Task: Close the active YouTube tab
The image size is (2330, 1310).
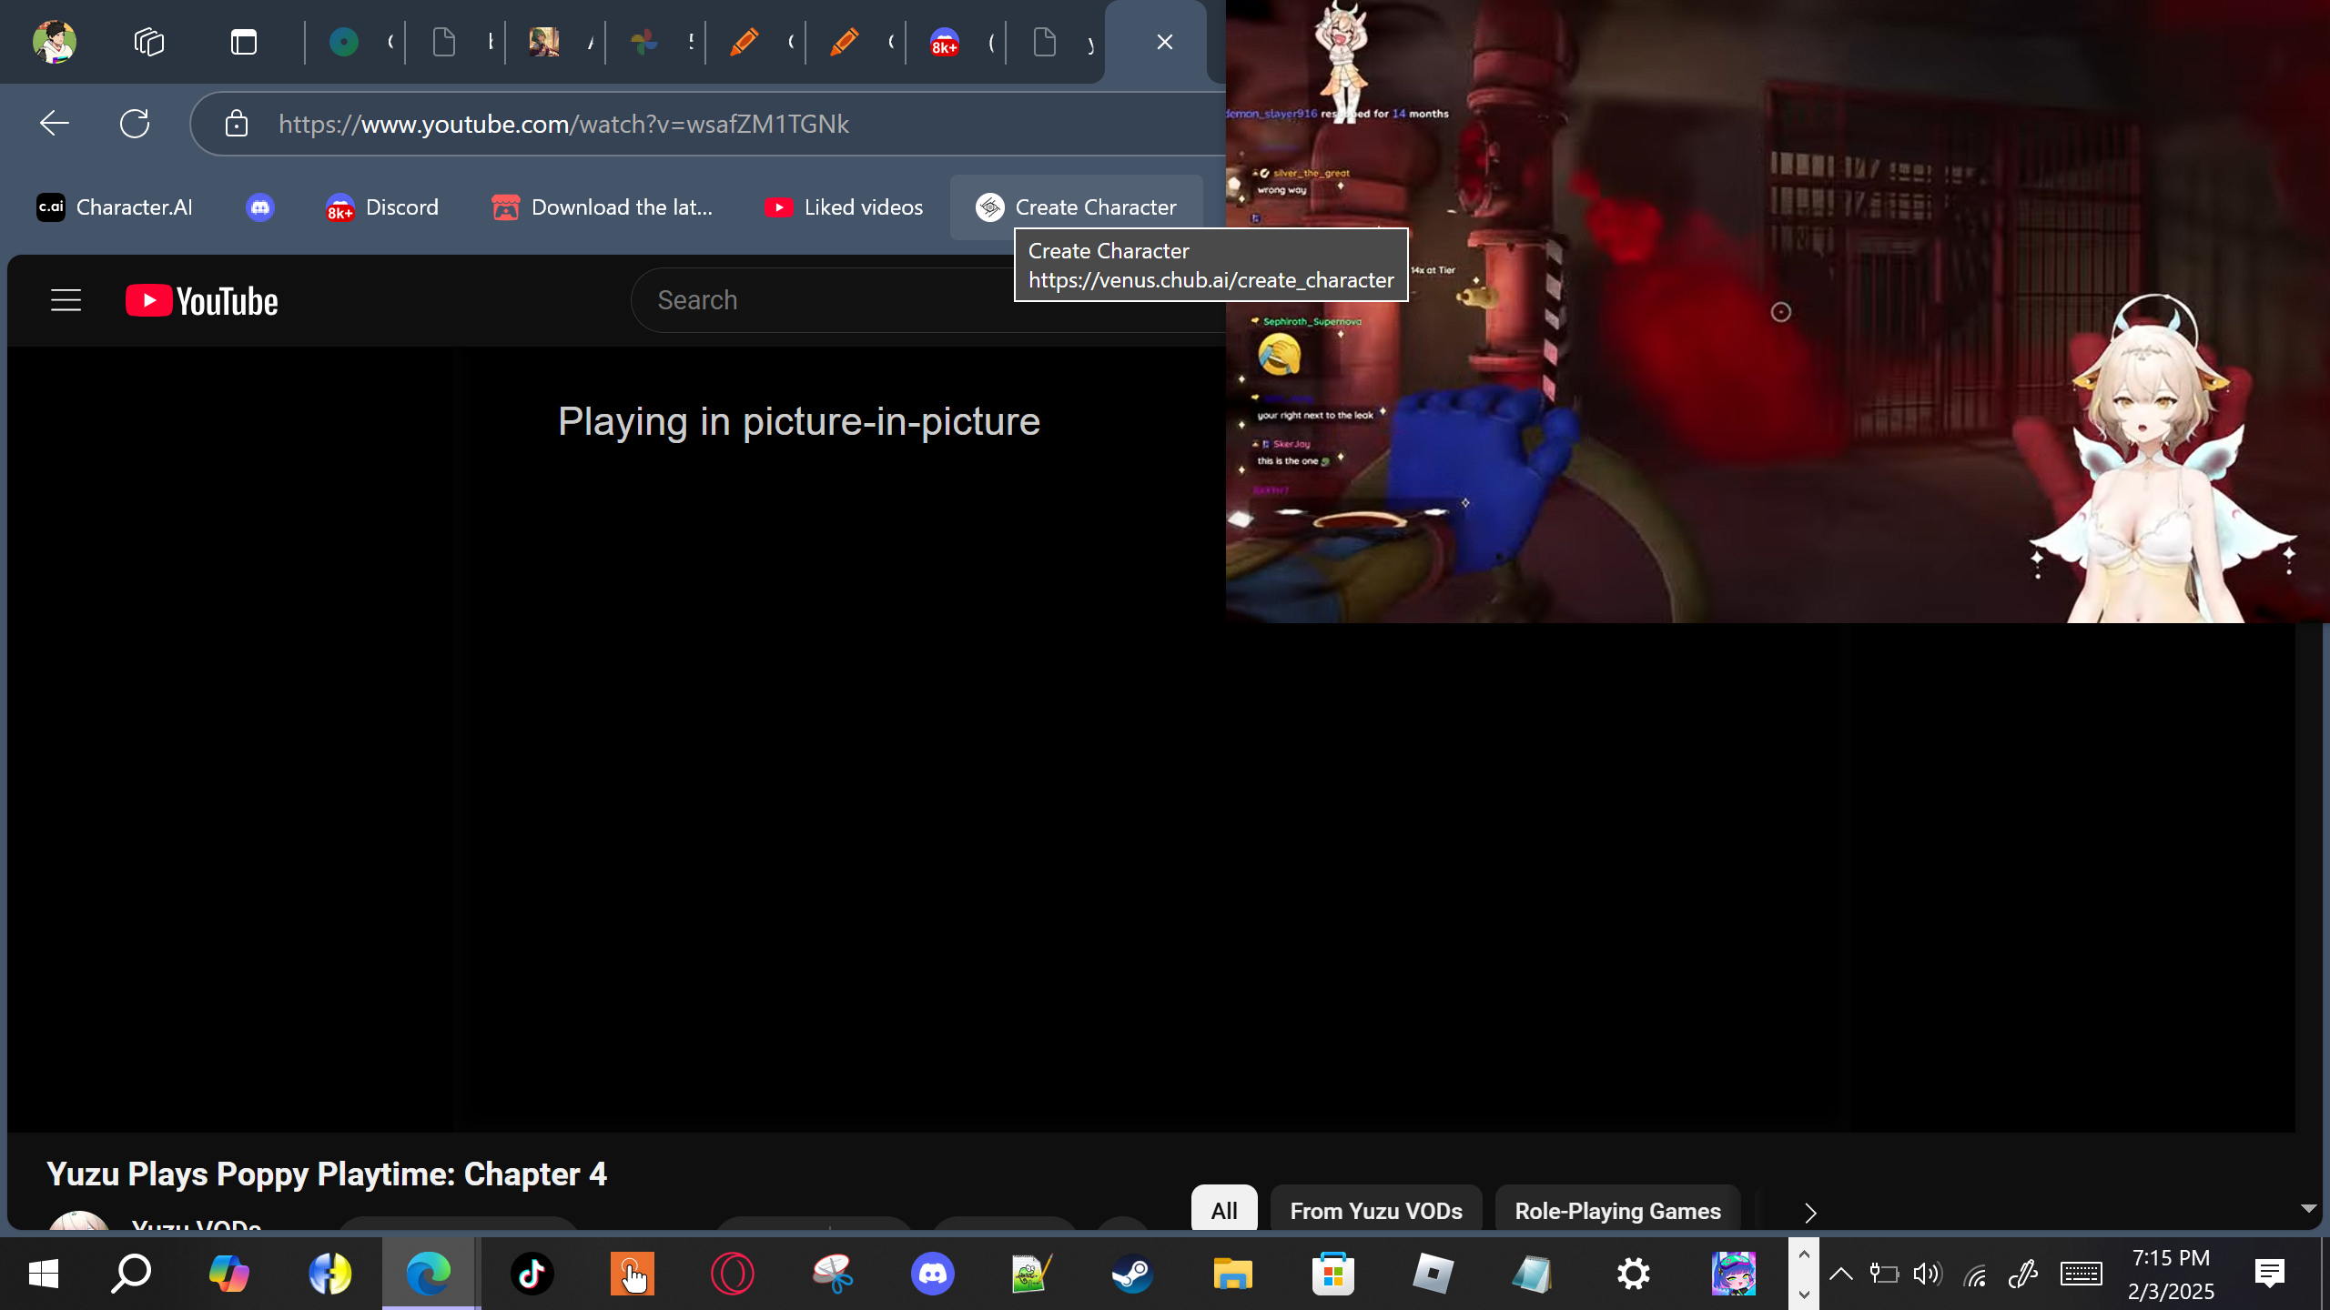Action: [x=1165, y=42]
